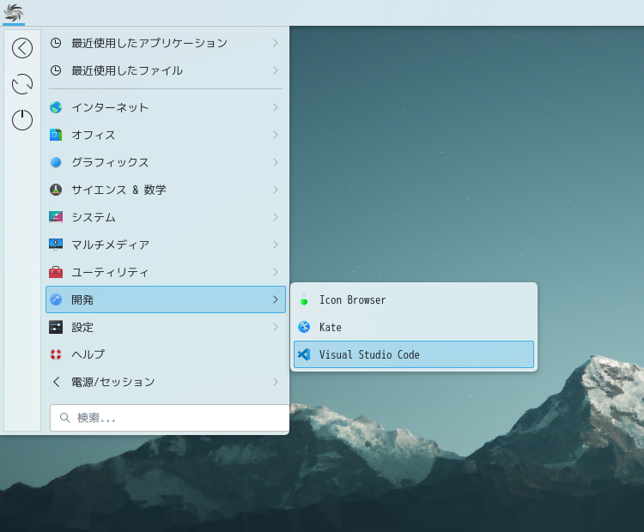Click the システム category icon

pos(56,217)
